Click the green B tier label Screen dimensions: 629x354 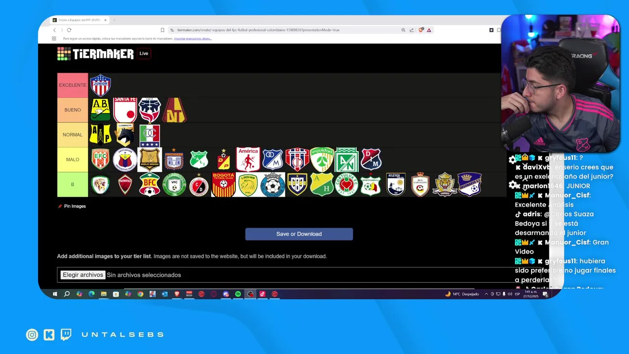click(73, 184)
